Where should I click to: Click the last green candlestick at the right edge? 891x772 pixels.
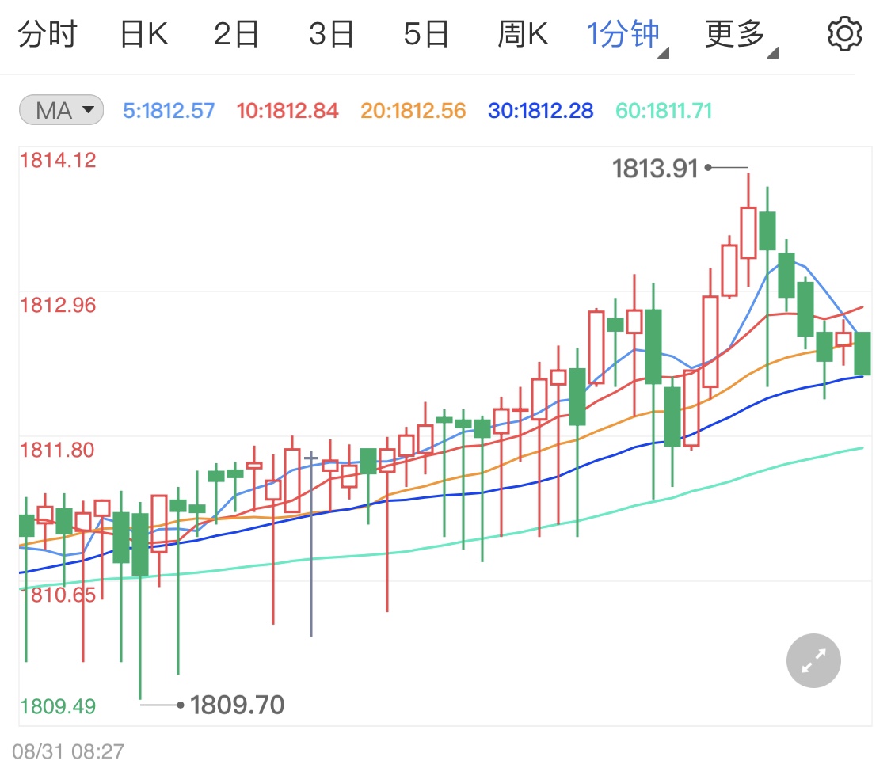click(x=862, y=353)
